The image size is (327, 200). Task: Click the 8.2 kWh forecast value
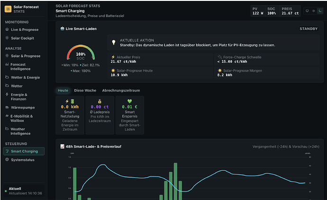(x=225, y=75)
